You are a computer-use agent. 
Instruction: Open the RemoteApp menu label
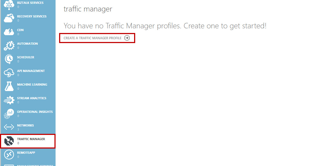[x=26, y=153]
